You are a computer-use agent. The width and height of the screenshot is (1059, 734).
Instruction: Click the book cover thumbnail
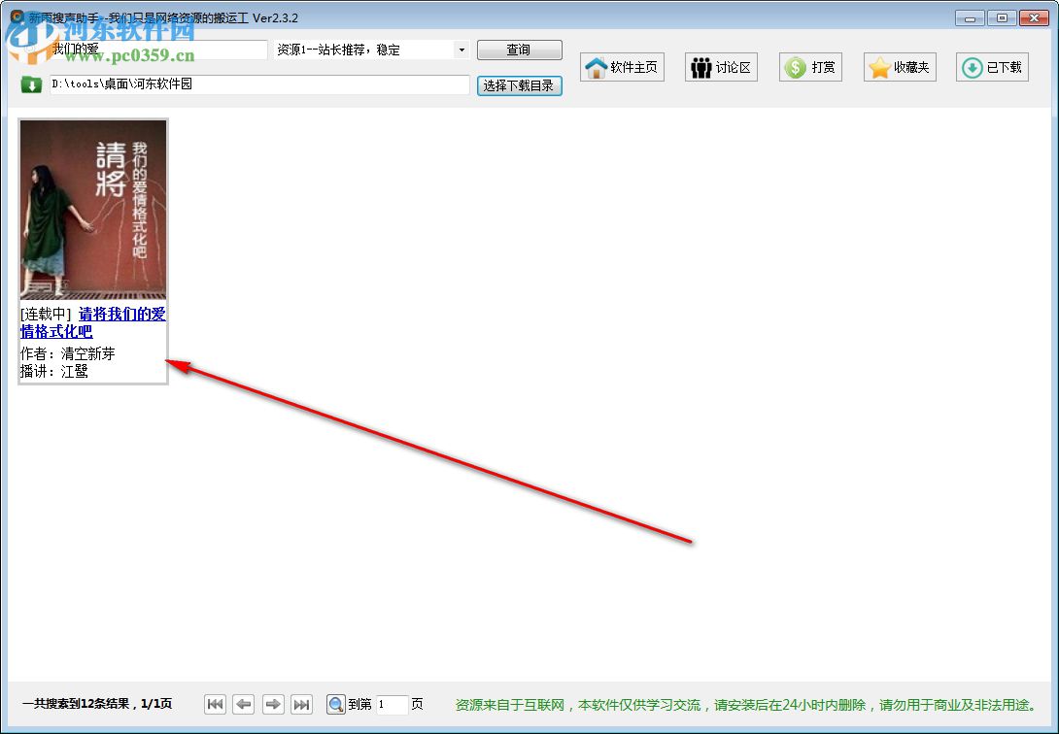(93, 210)
